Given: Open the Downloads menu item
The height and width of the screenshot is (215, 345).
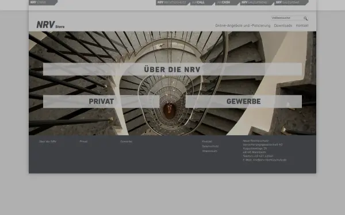Looking at the screenshot, I should tap(283, 26).
